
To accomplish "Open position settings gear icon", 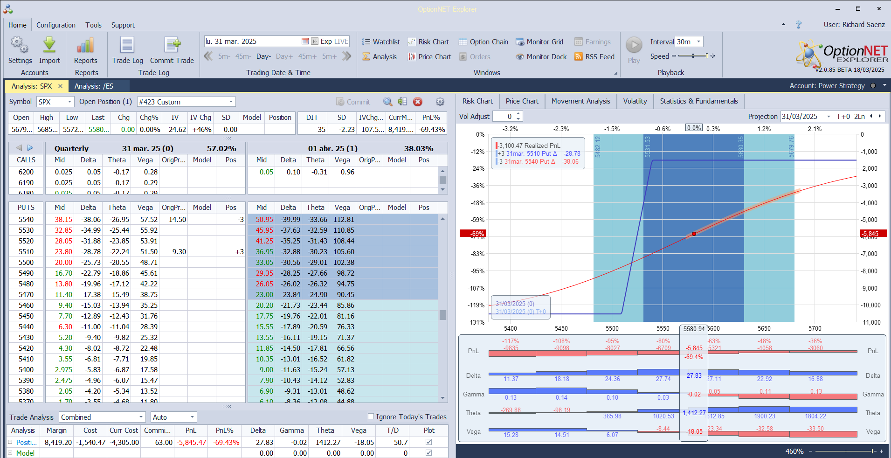I will tap(440, 102).
